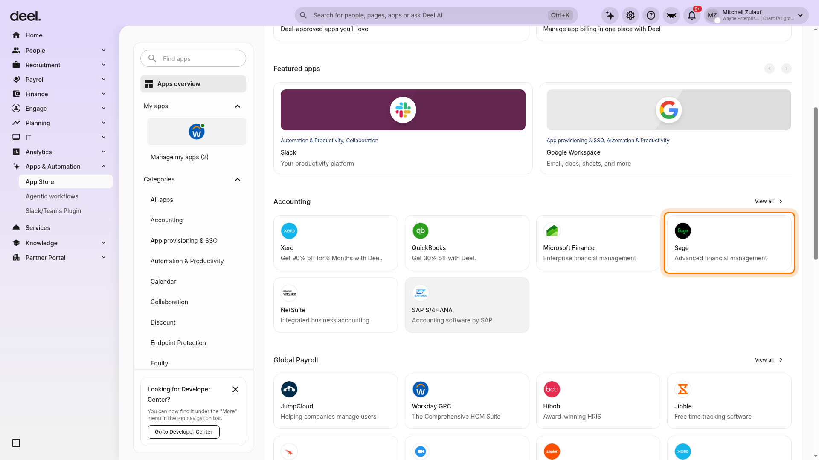The width and height of the screenshot is (819, 460).
Task: Open the Google Workspace featured icon
Action: pos(669,110)
